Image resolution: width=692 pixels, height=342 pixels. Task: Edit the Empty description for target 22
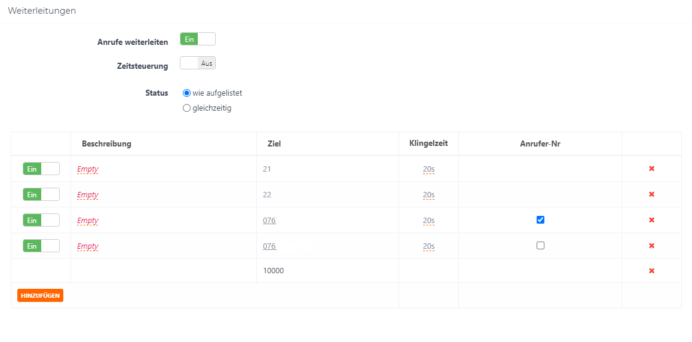88,195
